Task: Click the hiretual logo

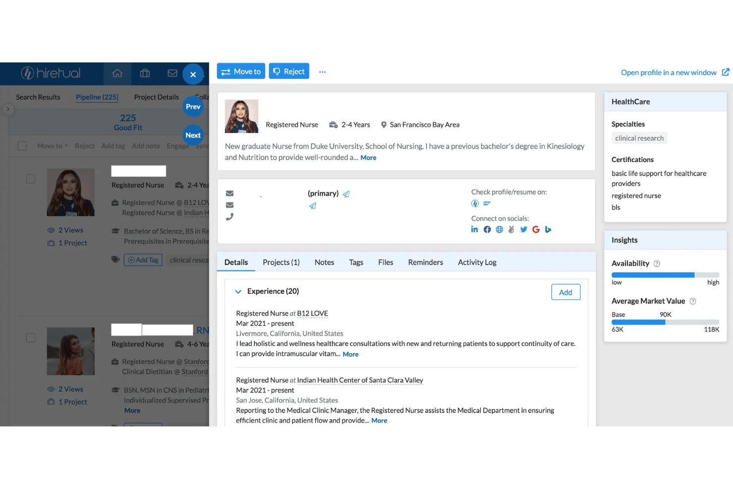Action: (x=51, y=73)
